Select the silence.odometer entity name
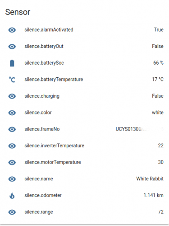Screen dimensions: 169x226 tap(43, 195)
